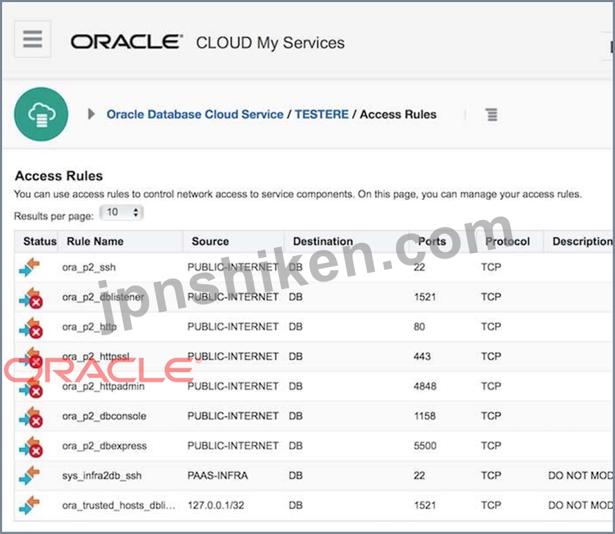Viewport: 615px width, 534px height.
Task: Click enabled status icon of sys_infra2db_ssh
Action: pyautogui.click(x=30, y=475)
